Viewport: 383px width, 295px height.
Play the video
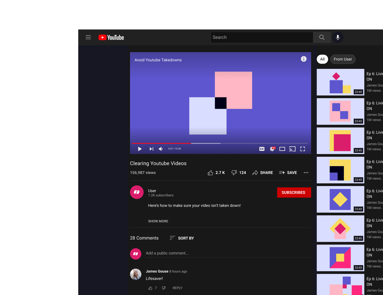[x=140, y=149]
